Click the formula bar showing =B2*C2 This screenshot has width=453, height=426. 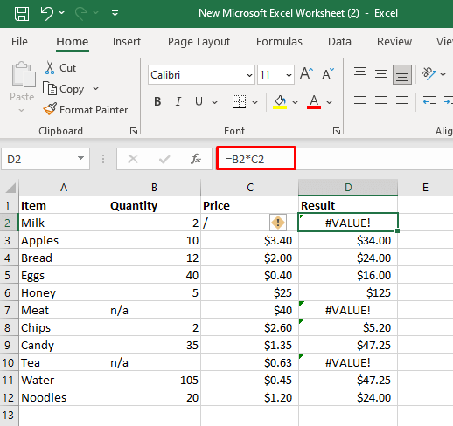click(x=256, y=159)
